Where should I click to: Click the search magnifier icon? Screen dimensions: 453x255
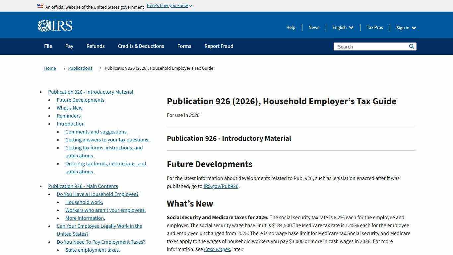412,46
